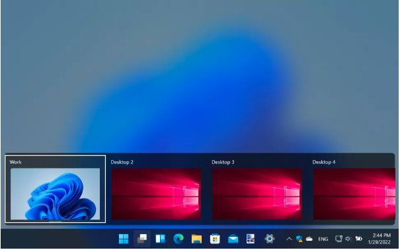Expand the hidden tray icons chevron
Screen dimensions: 400x250
pyautogui.click(x=289, y=239)
